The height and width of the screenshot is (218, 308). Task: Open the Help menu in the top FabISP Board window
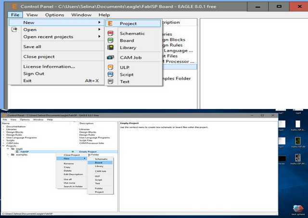tap(104, 15)
